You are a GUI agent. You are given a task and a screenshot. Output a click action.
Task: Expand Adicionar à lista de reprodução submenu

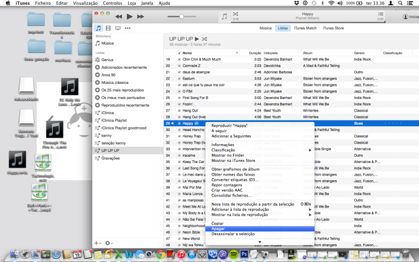[260, 209]
